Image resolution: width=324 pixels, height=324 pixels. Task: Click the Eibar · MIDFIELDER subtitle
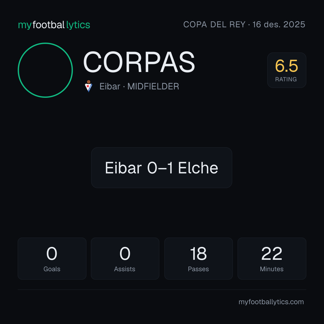click(139, 86)
